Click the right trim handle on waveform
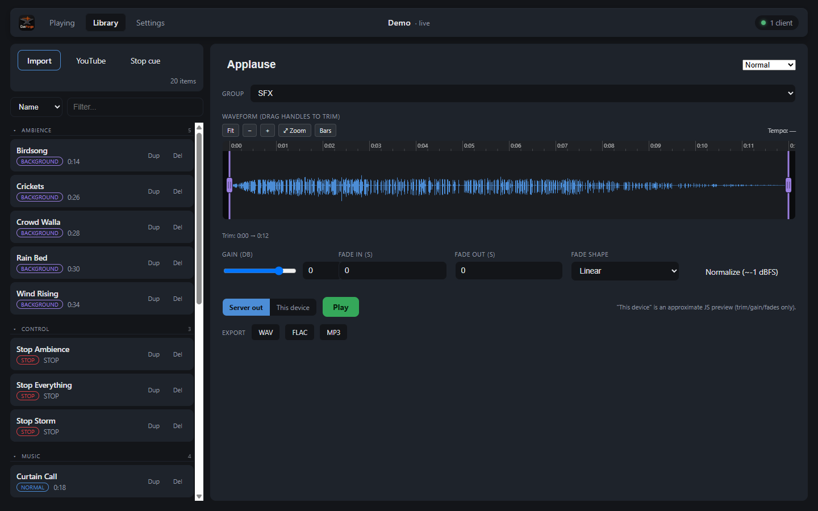Screen dimensions: 818x511 click(x=788, y=185)
